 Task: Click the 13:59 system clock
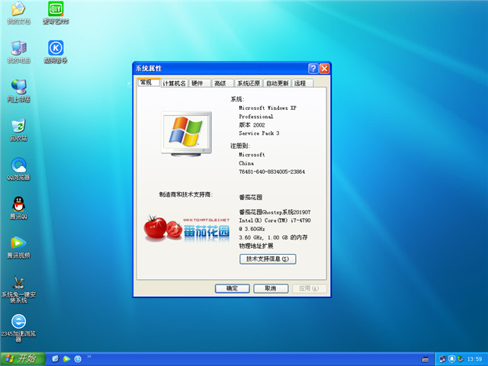[x=474, y=359]
